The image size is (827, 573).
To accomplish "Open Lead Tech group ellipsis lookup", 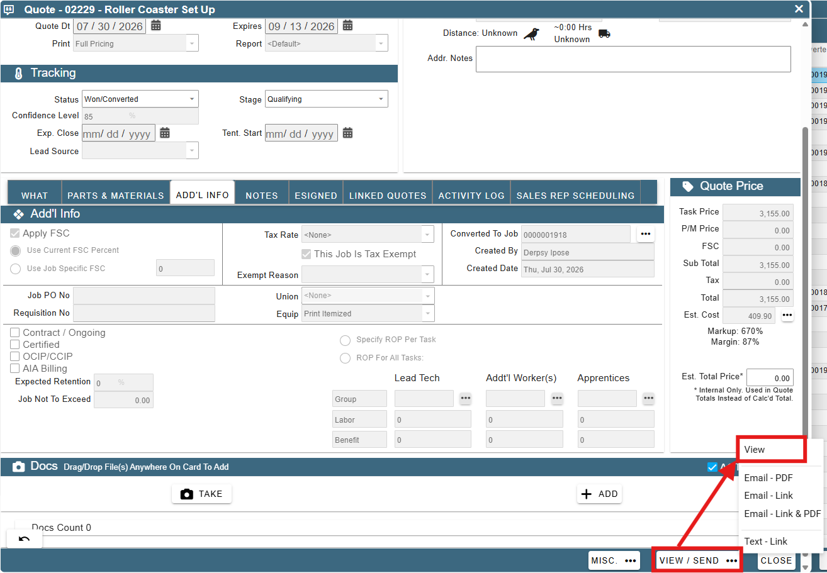I will tap(465, 398).
